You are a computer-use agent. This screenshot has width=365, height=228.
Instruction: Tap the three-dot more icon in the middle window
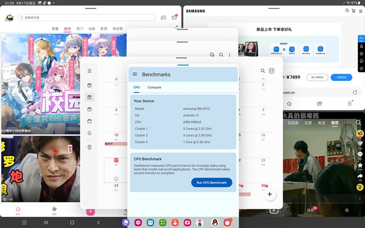pyautogui.click(x=230, y=54)
